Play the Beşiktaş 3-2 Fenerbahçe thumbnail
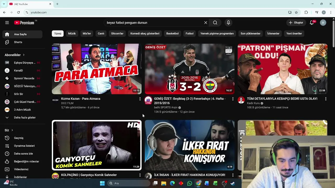 189,69
